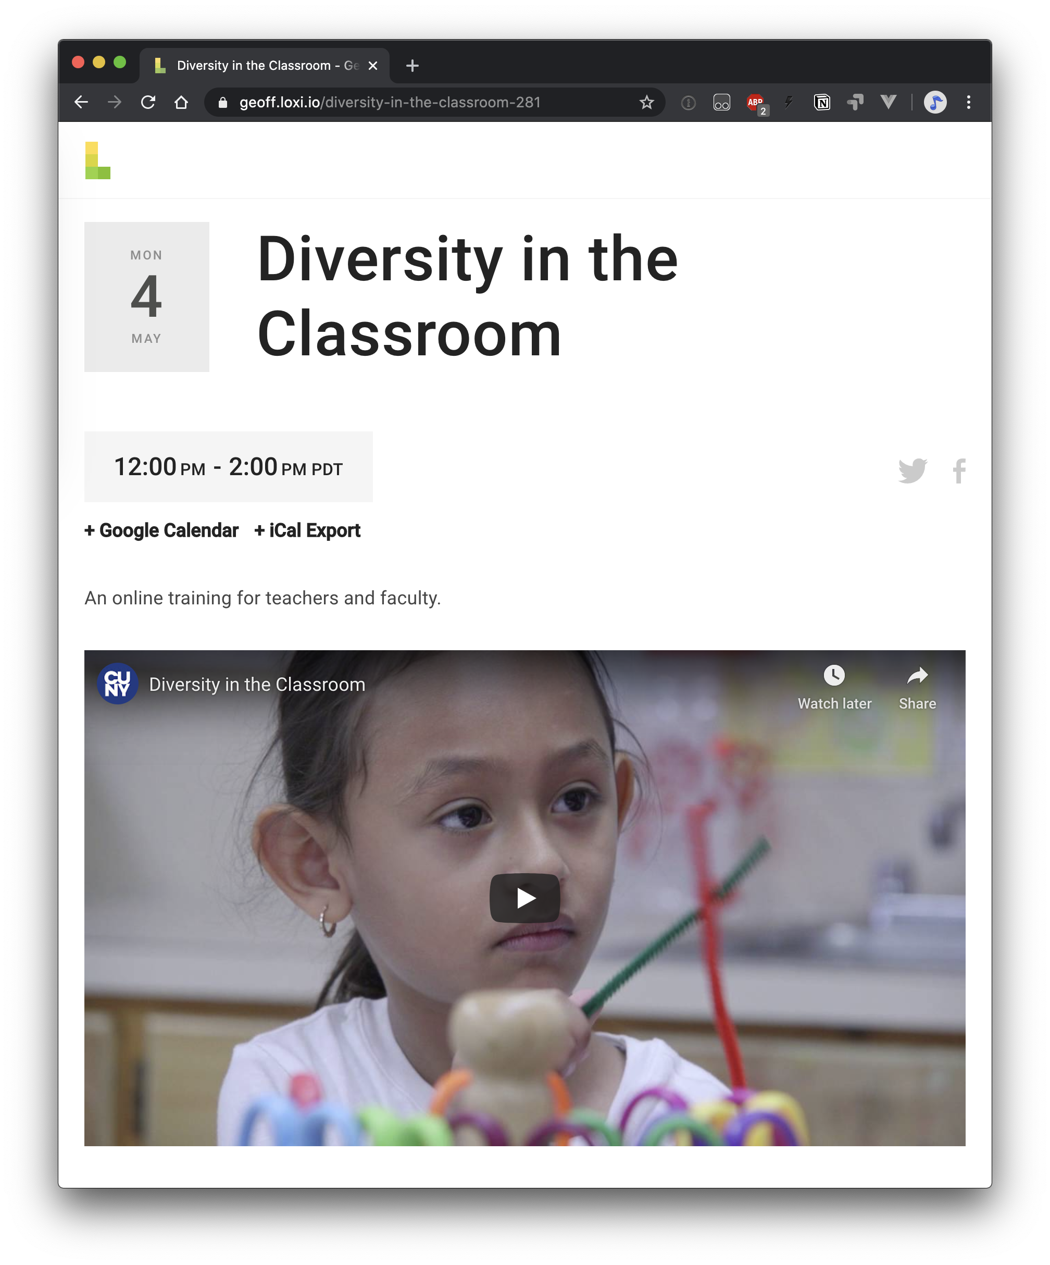Export event via iCal Export
This screenshot has width=1050, height=1265.
pos(307,530)
